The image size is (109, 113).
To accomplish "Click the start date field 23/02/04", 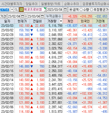I will pyautogui.click(x=14, y=16).
